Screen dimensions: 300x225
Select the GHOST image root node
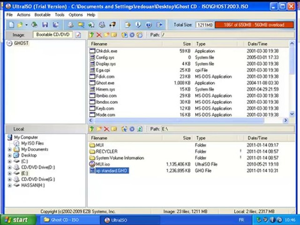point(21,43)
